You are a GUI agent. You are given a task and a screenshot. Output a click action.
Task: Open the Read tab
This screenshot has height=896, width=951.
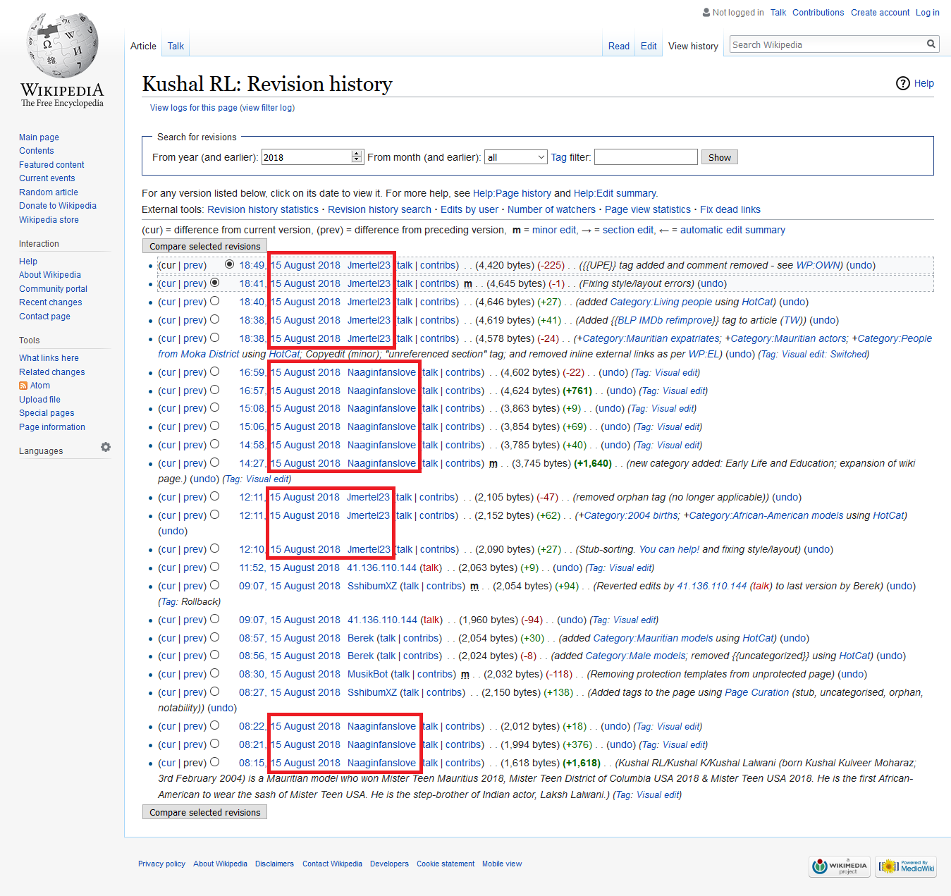[619, 46]
